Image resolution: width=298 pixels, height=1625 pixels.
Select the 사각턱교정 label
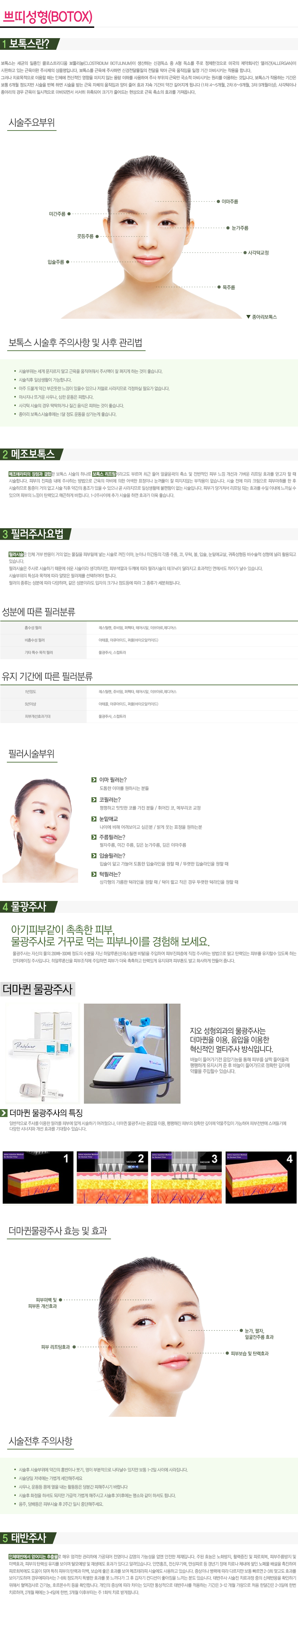coord(258,252)
